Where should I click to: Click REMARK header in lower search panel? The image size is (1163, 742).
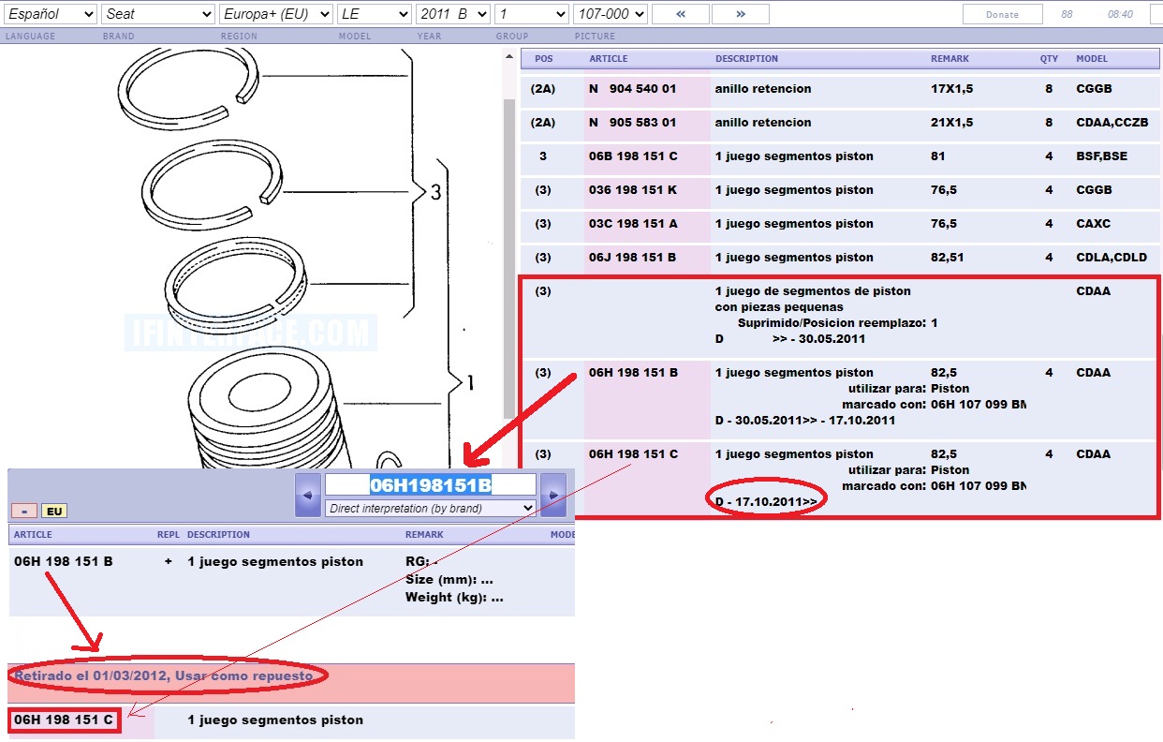click(424, 534)
